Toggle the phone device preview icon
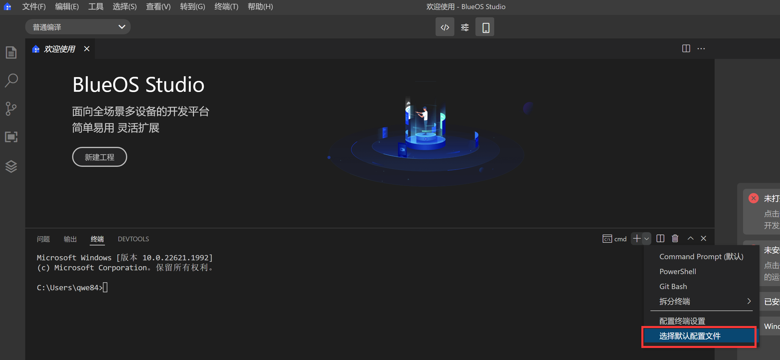 [485, 27]
